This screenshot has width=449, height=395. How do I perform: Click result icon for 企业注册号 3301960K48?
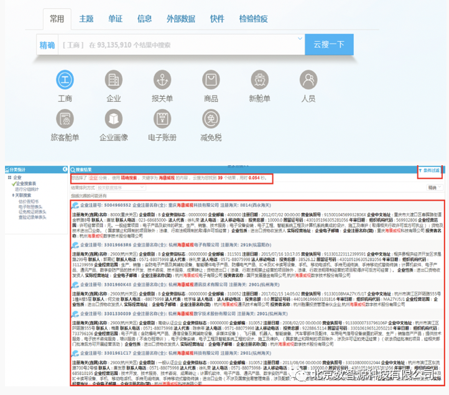75,285
